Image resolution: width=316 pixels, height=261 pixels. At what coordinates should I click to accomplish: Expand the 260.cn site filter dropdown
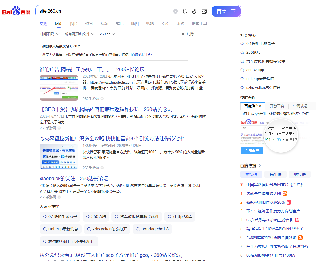tap(107, 34)
